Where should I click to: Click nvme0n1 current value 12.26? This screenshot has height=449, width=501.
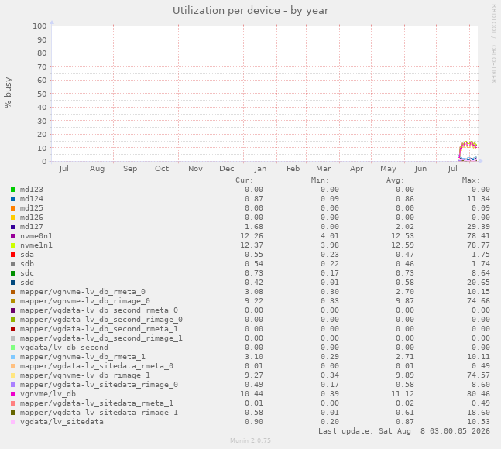[x=252, y=236]
